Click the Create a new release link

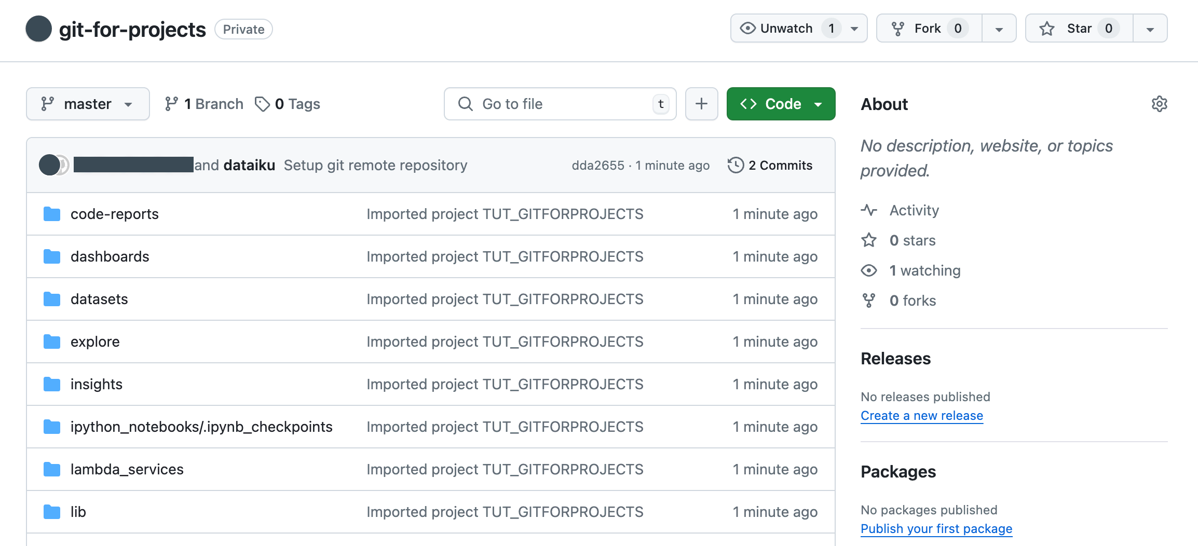point(922,415)
